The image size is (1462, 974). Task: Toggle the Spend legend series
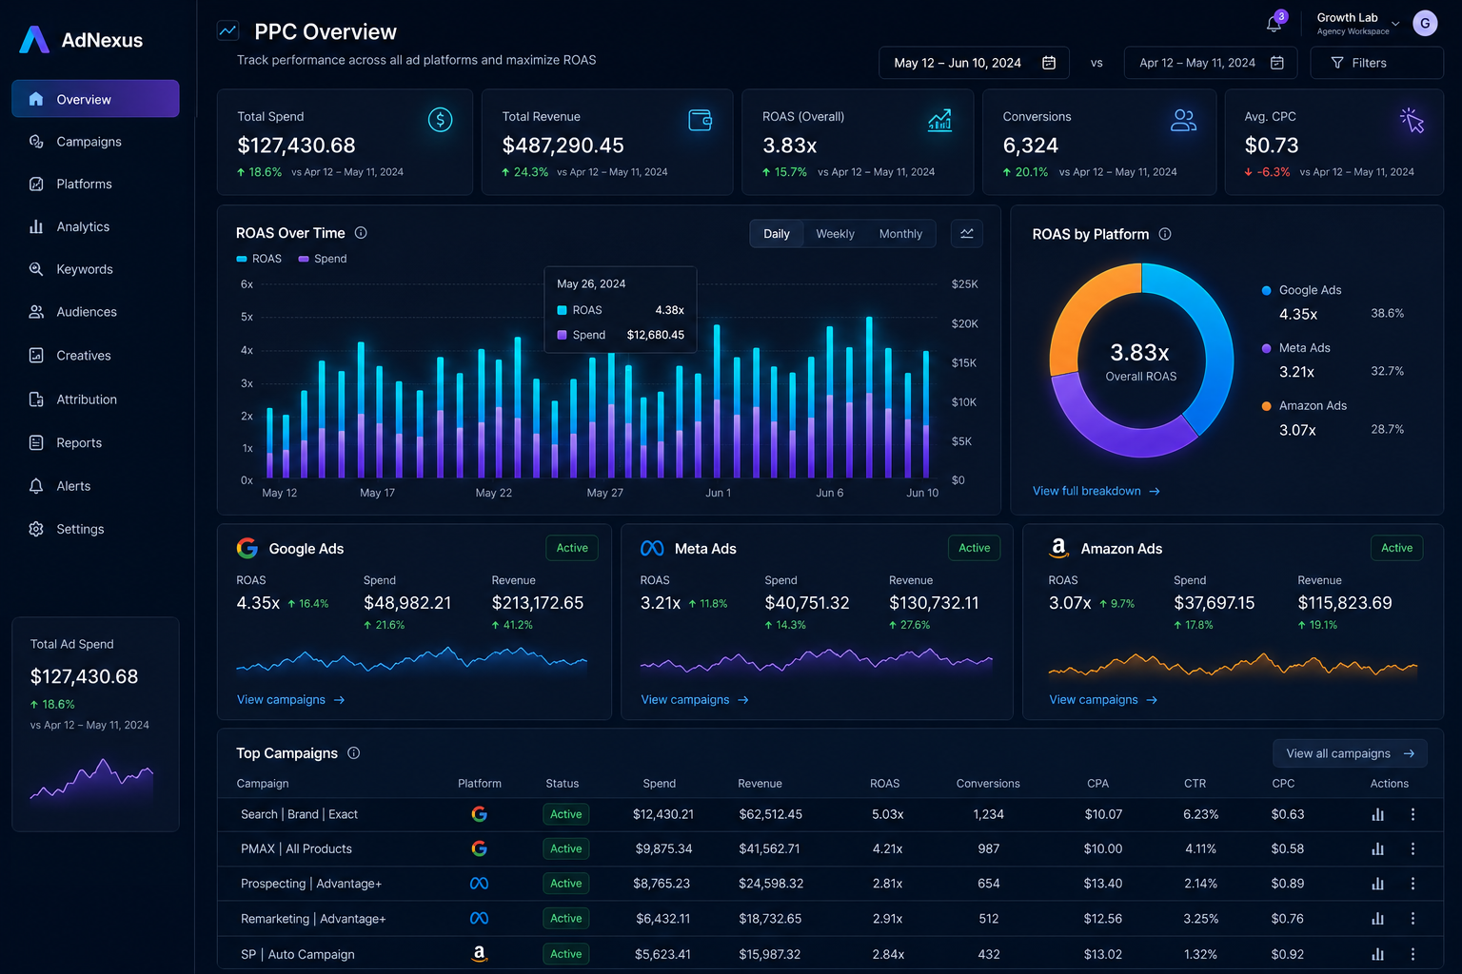323,259
